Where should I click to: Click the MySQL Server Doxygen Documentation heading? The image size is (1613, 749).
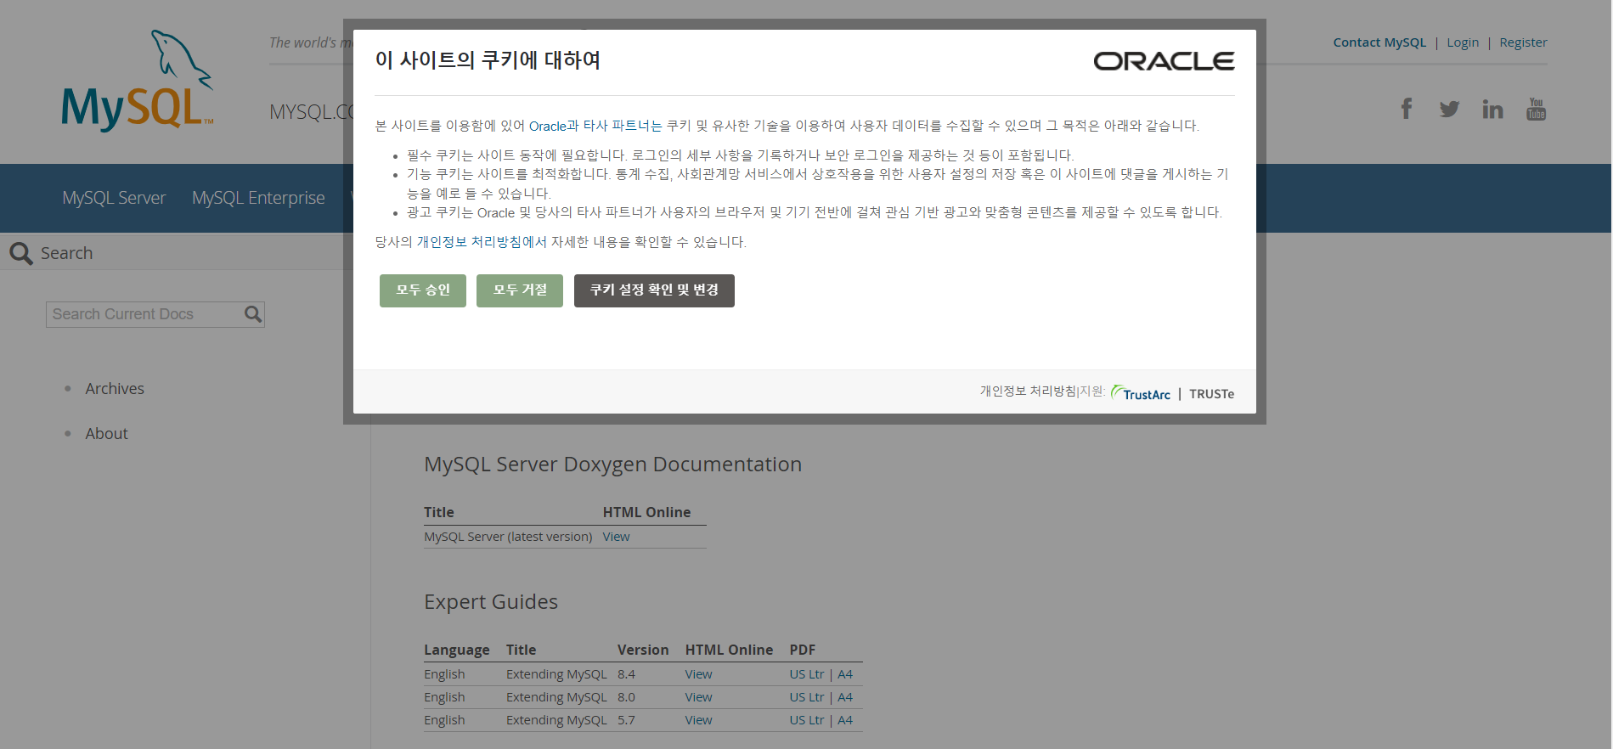[612, 465]
